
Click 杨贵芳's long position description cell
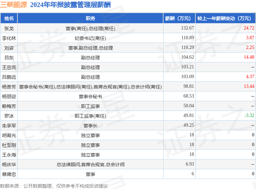(x=90, y=87)
